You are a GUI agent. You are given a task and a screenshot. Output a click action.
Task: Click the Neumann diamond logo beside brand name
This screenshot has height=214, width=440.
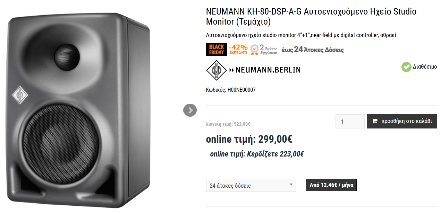point(216,70)
